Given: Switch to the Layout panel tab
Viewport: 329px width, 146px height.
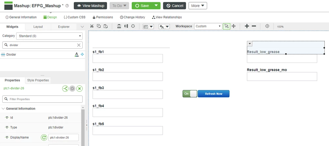Looking at the screenshot, I should [x=38, y=27].
